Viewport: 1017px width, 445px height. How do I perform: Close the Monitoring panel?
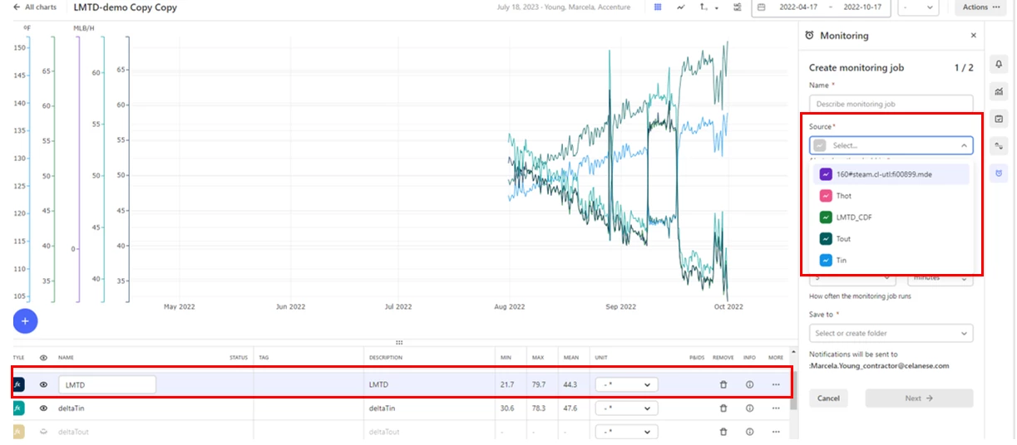click(x=973, y=36)
